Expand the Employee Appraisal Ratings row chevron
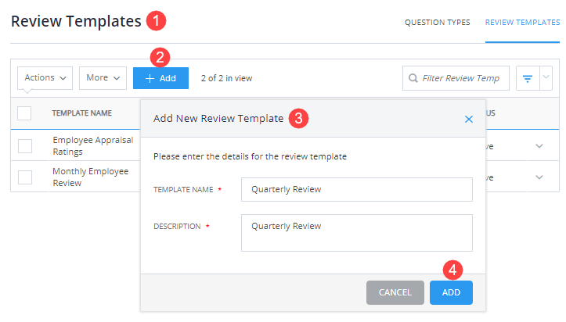 pyautogui.click(x=539, y=146)
